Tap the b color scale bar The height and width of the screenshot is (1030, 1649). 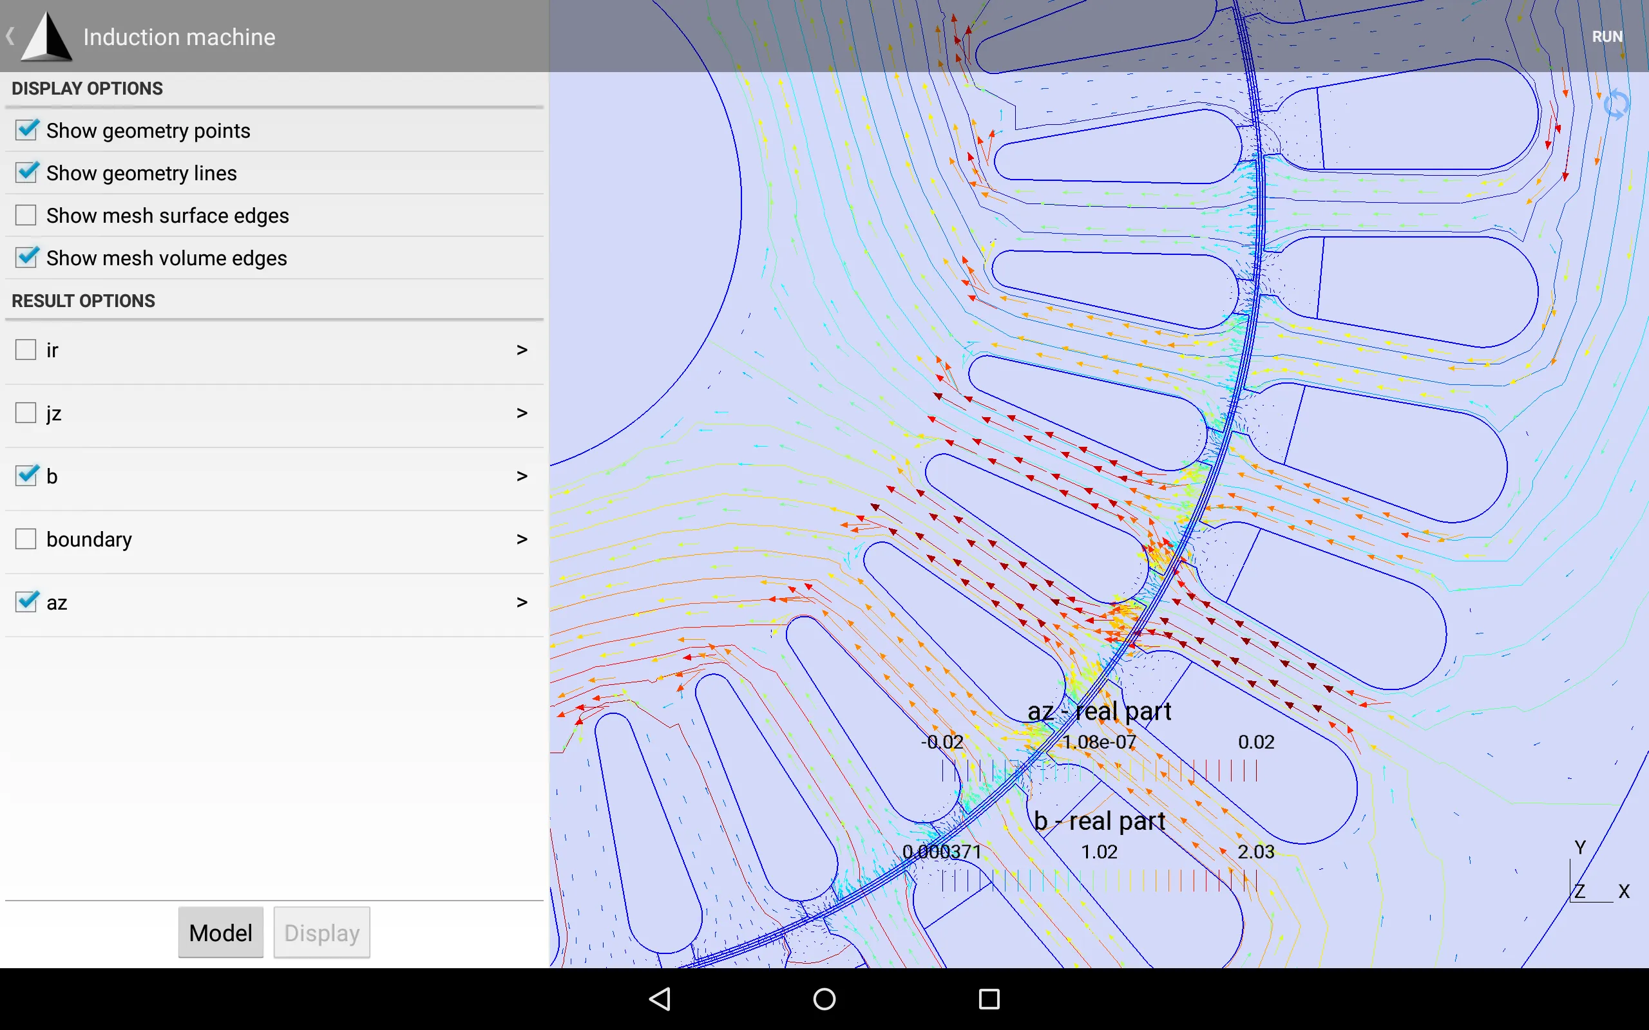pyautogui.click(x=1099, y=880)
